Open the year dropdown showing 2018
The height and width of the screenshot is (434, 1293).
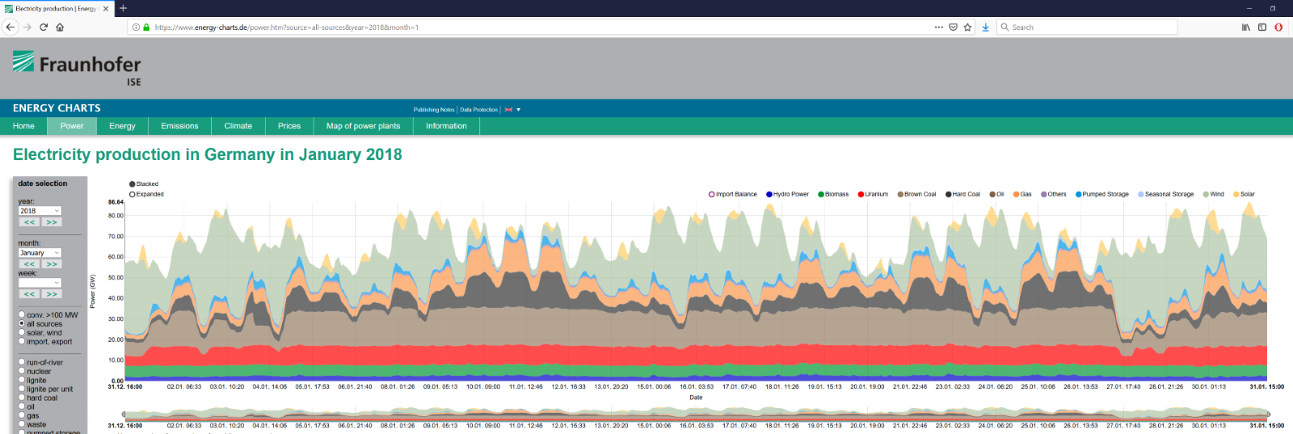point(40,211)
